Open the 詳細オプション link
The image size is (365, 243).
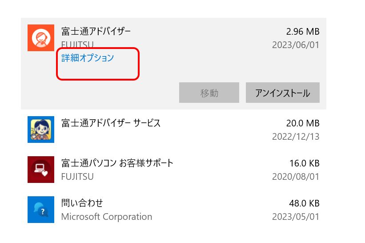click(x=88, y=58)
